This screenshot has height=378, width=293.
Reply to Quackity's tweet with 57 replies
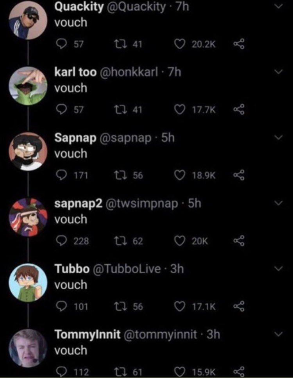pyautogui.click(x=61, y=45)
